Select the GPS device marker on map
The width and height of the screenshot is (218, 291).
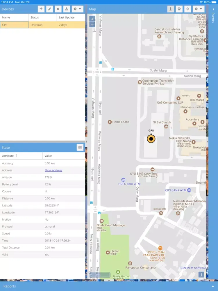coord(151,139)
